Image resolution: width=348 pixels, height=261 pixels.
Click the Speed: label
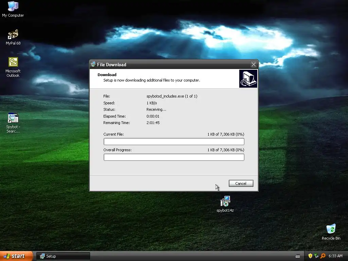click(x=109, y=103)
